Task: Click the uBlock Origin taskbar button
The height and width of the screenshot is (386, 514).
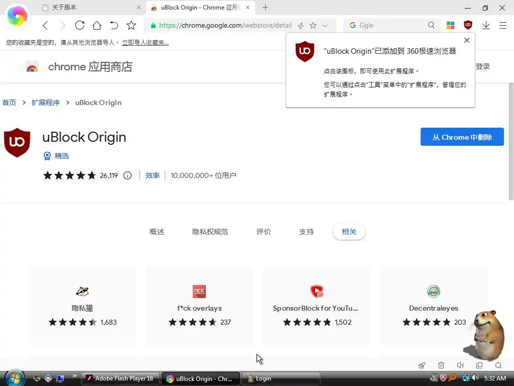Action: tap(201, 378)
